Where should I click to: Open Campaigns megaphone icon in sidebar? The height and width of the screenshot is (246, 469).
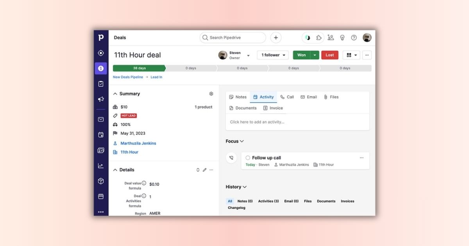(101, 99)
